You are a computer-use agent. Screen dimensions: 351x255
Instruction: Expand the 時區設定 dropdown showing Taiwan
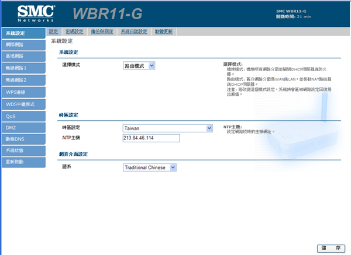click(x=168, y=128)
